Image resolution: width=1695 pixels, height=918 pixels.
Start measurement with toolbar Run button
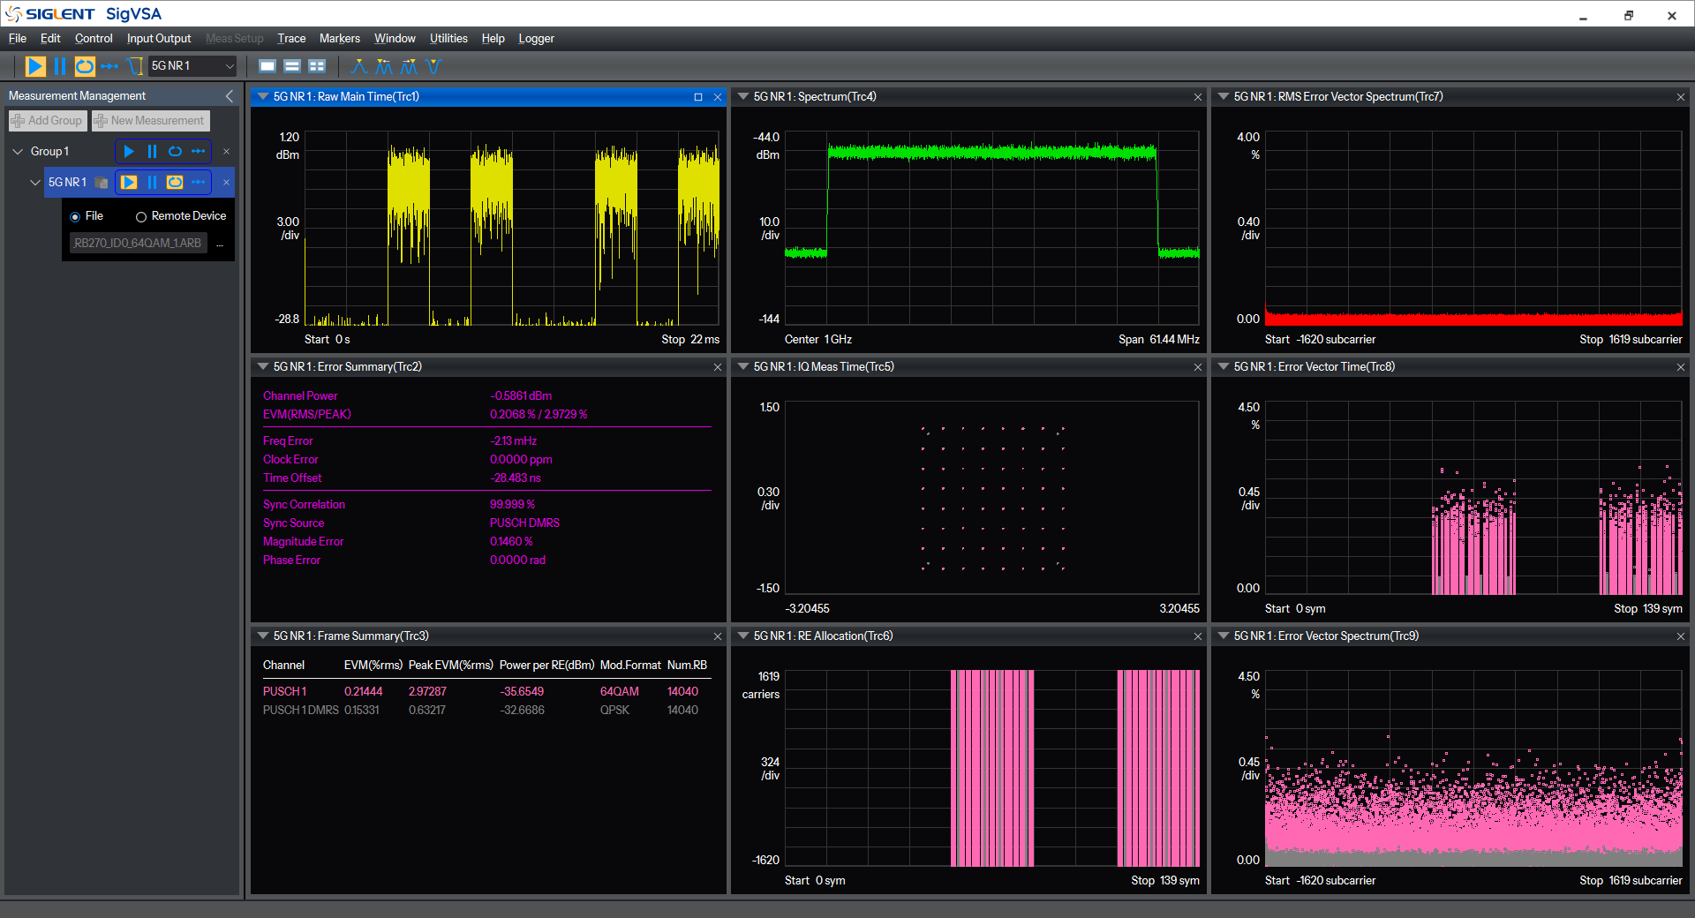click(35, 66)
